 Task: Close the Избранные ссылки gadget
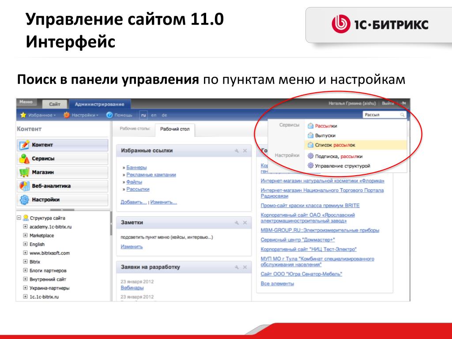[245, 151]
